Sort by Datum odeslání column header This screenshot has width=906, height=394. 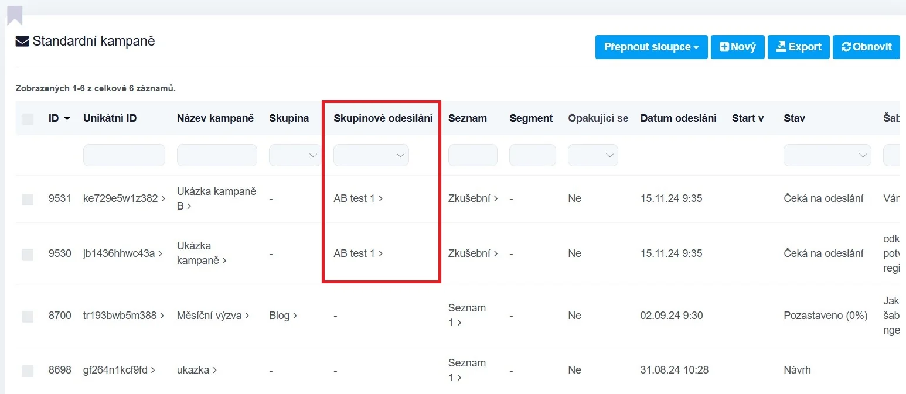[678, 118]
